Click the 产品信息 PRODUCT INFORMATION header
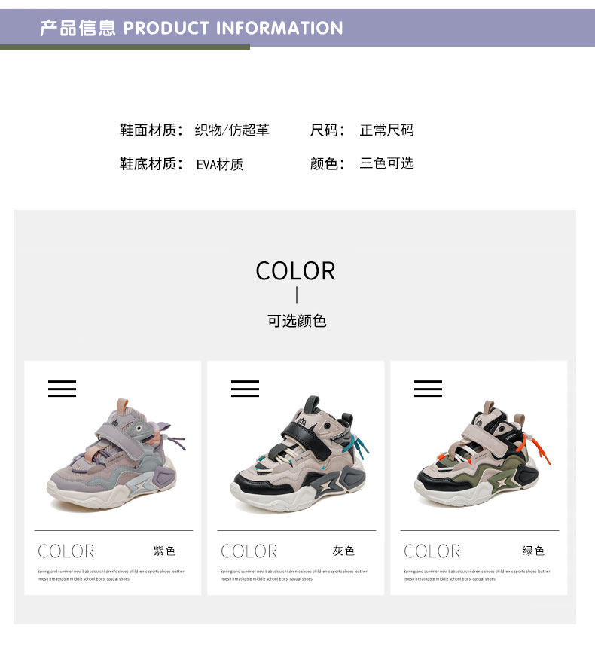 point(191,28)
